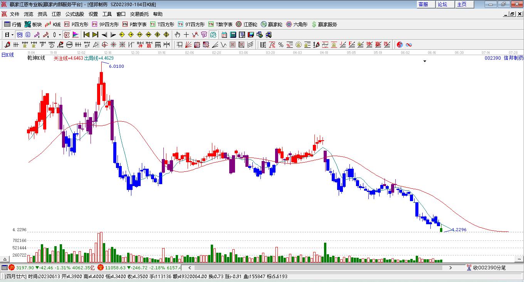
Task: Click the 主页 button
Action: 464,4
